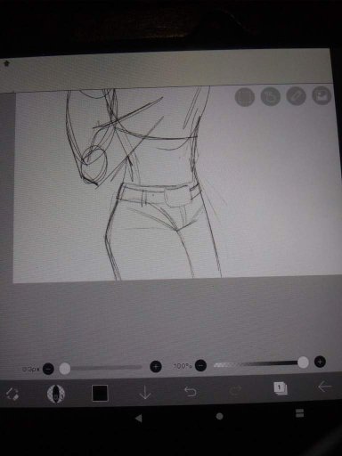Screen dimensions: 342x456
Task: Decrease brush thickness with minus button
Action: click(48, 369)
